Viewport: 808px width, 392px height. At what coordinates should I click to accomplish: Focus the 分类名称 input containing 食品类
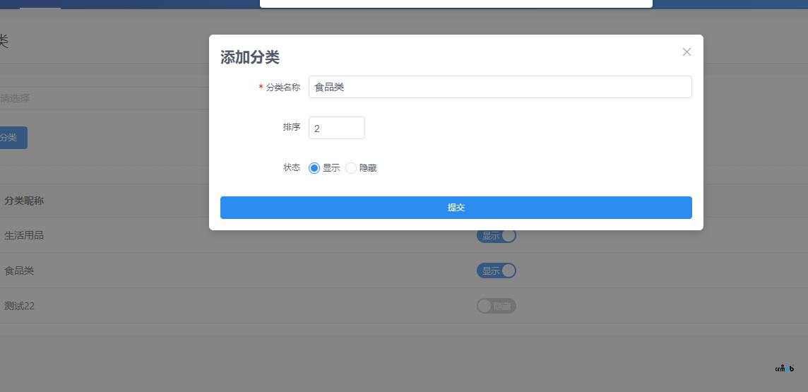[499, 87]
